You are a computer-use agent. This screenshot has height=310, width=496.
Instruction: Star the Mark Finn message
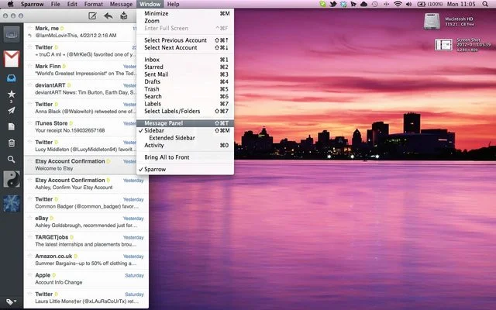point(29,66)
